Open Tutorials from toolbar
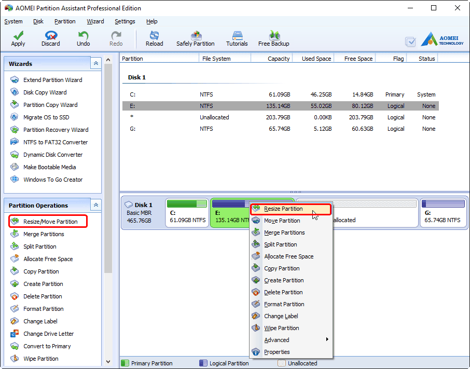Screen dimensions: 470x369 (x=237, y=39)
